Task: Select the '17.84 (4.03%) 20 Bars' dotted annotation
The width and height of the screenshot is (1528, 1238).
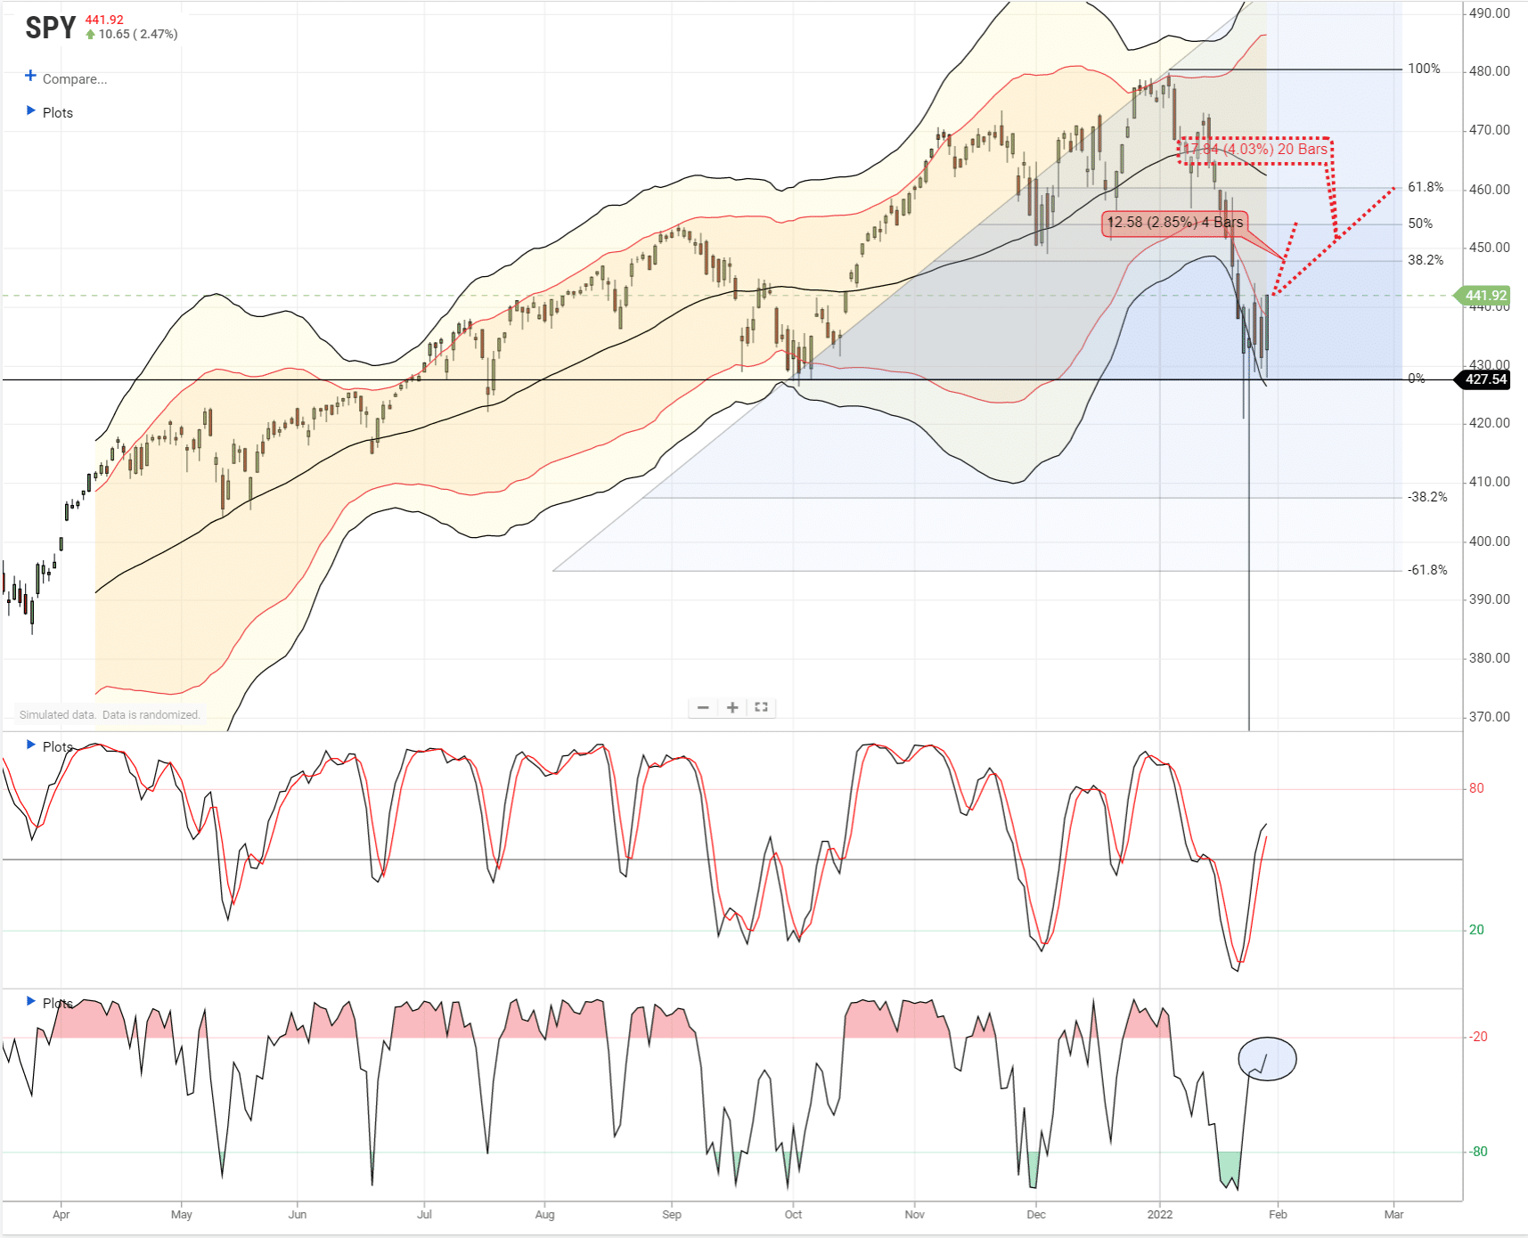Action: point(1254,150)
